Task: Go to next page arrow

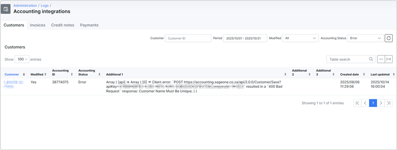Action: coord(381,103)
